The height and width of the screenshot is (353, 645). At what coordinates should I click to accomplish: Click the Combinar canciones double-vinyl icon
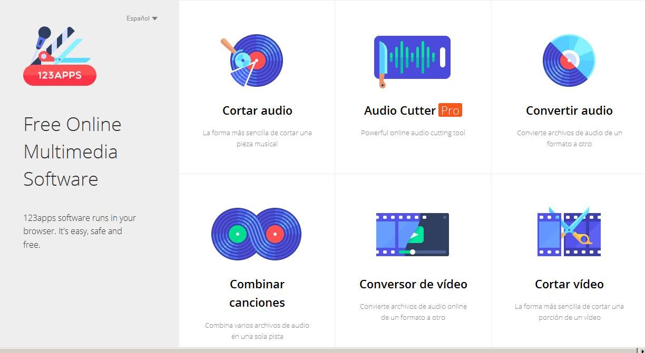coord(257,234)
